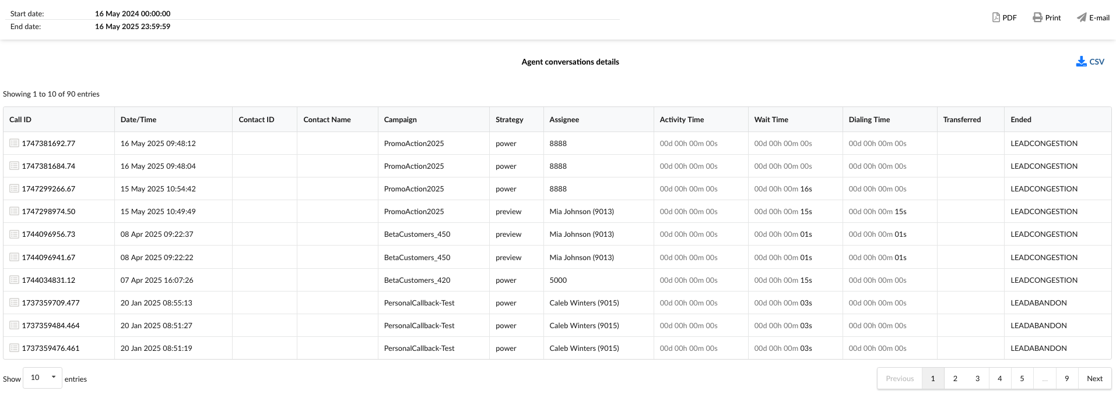
Task: Open details icon for call 1744096956.73
Action: click(15, 234)
